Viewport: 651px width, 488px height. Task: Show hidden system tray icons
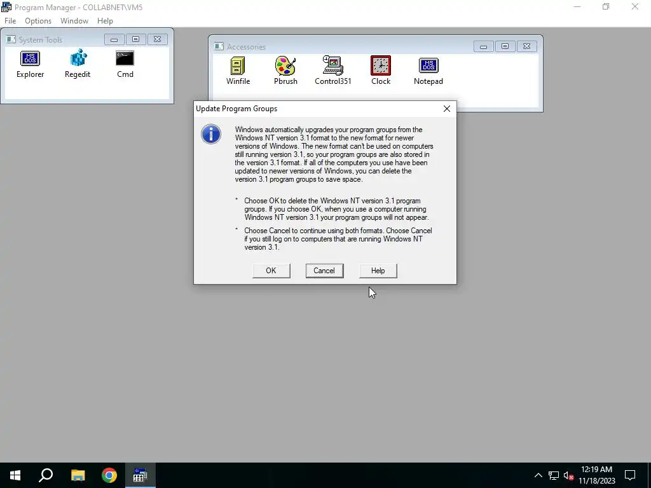[538, 475]
